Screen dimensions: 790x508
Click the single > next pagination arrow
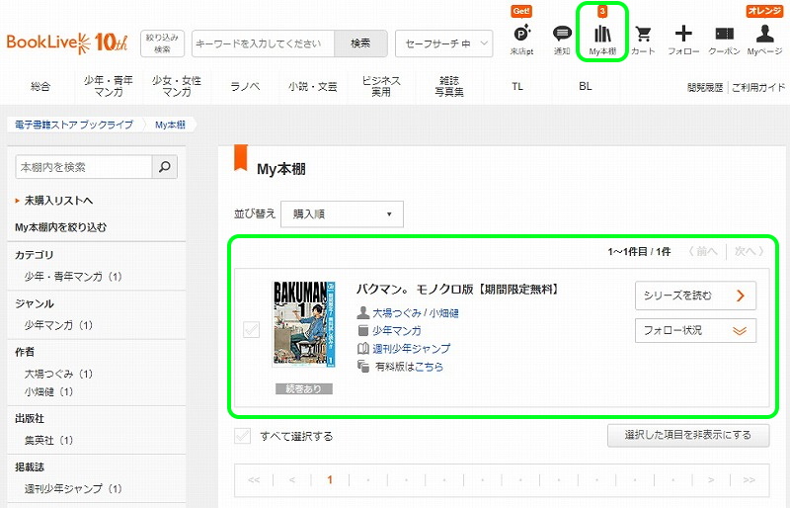pyautogui.click(x=711, y=479)
